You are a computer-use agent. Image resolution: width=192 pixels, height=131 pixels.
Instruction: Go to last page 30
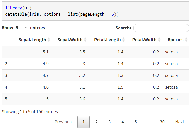point(162,122)
